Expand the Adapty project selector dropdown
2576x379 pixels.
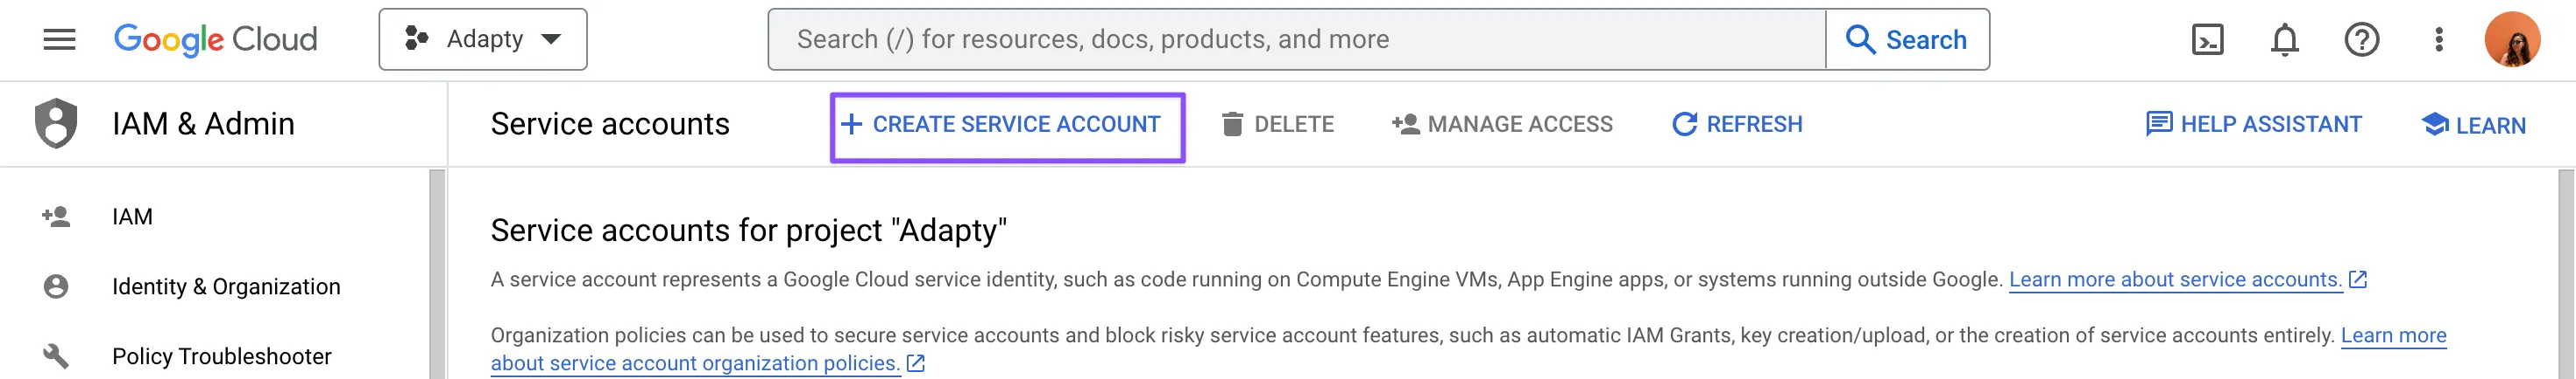[483, 40]
